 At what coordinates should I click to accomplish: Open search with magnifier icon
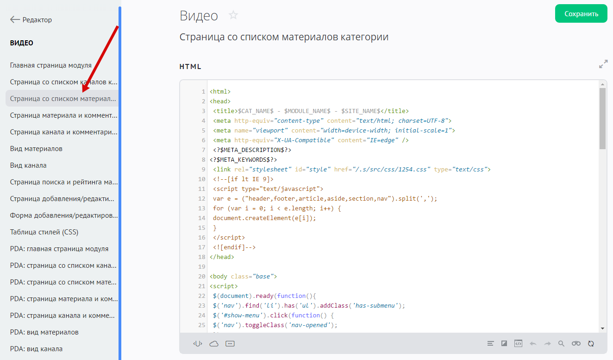pyautogui.click(x=561, y=343)
